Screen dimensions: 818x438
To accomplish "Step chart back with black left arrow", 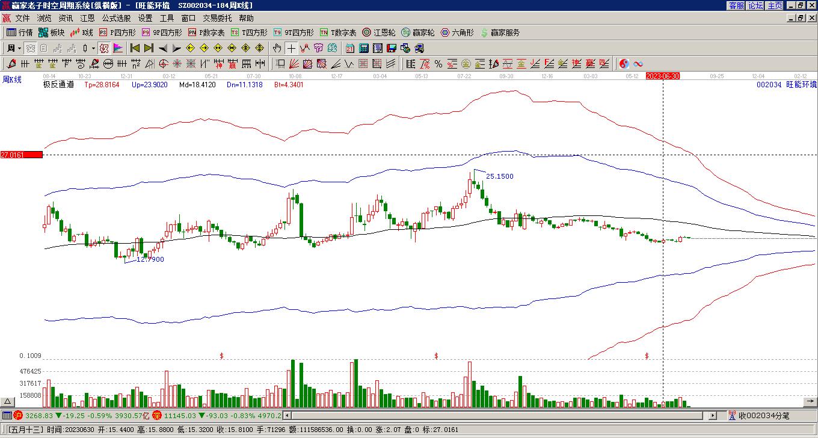I will 163,48.
